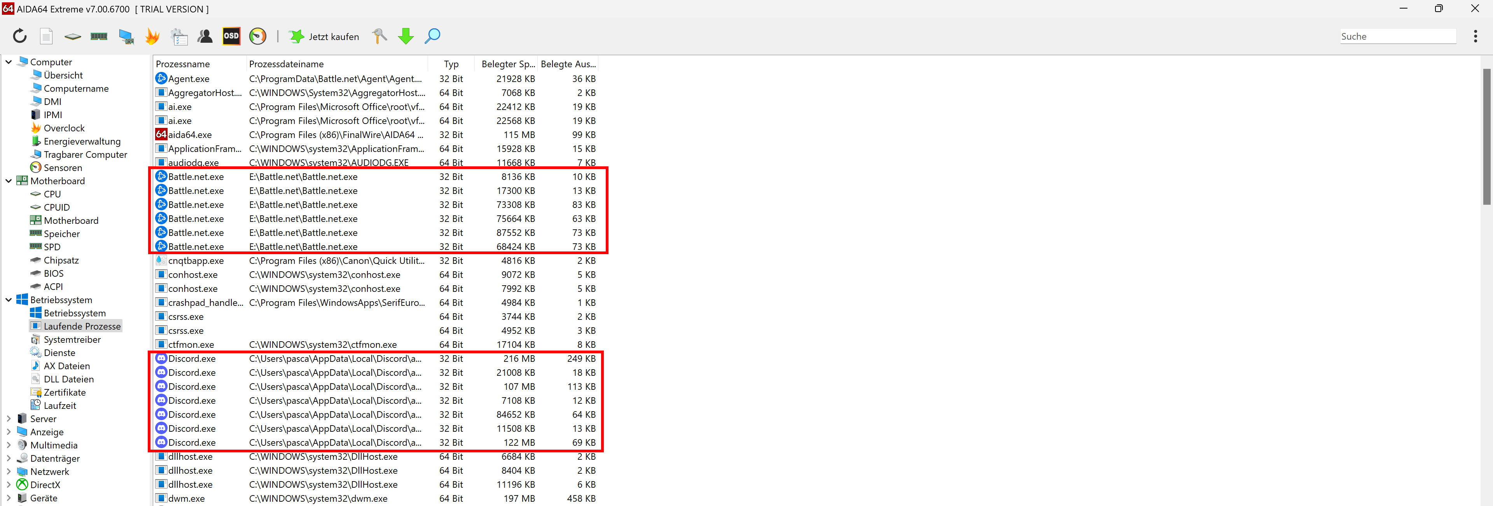Viewport: 1493px width, 506px height.
Task: Open the three-dot options menu
Action: click(x=1475, y=37)
